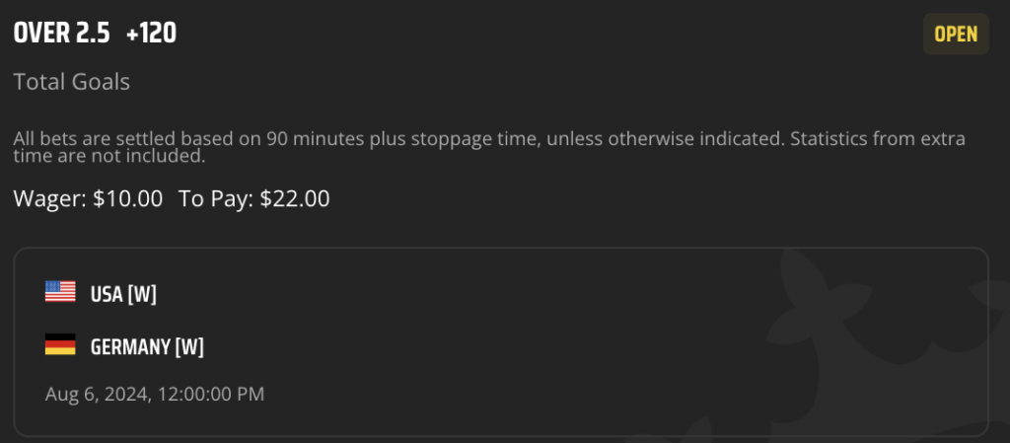Click the +120 odds value
This screenshot has width=1010, height=443.
coord(151,34)
